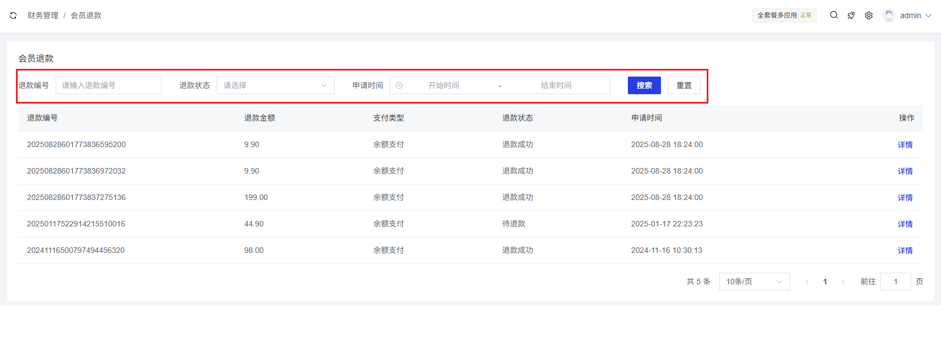Click the clock icon in date range

point(399,85)
